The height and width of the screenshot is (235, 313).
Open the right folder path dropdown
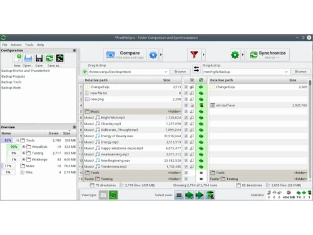(286, 71)
